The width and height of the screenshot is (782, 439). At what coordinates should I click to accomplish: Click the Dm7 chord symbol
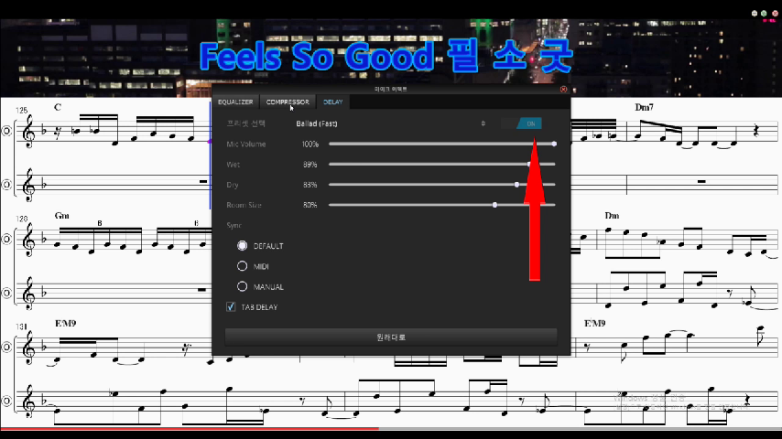644,107
